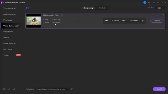This screenshot has width=168, height=94.
Task: Open the help question mark icon
Action: pyautogui.click(x=9, y=89)
